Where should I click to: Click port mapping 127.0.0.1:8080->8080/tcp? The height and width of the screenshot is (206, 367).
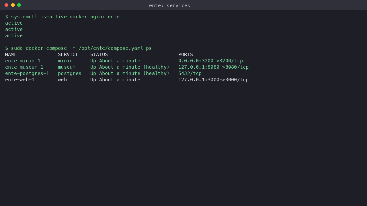213,67
